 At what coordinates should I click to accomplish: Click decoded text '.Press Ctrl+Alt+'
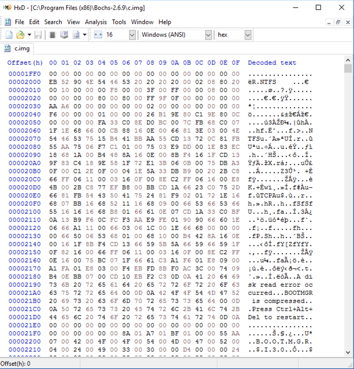point(280,309)
